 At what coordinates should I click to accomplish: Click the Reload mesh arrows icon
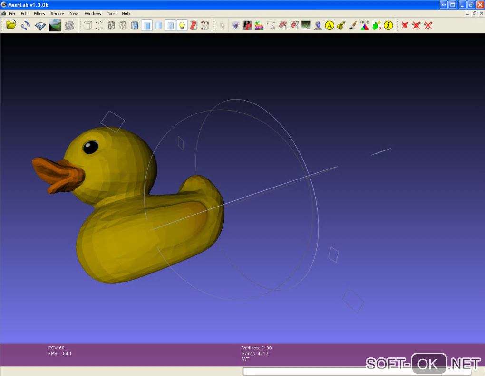coord(26,25)
